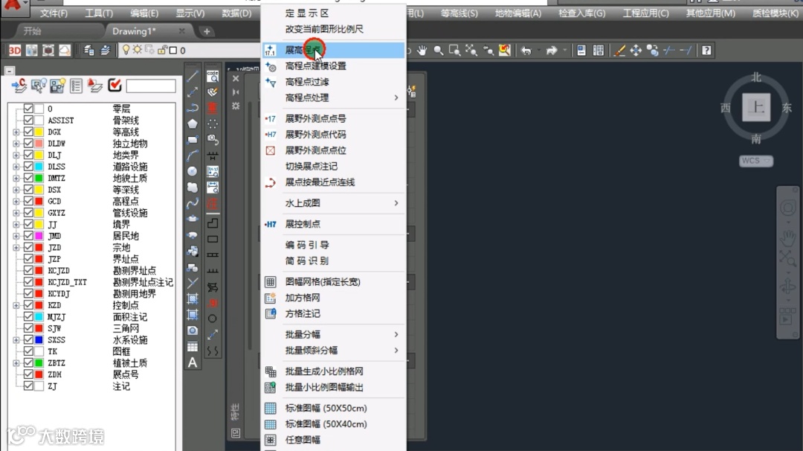Click the move crosshair toolbar icon
The image size is (803, 451).
[636, 50]
